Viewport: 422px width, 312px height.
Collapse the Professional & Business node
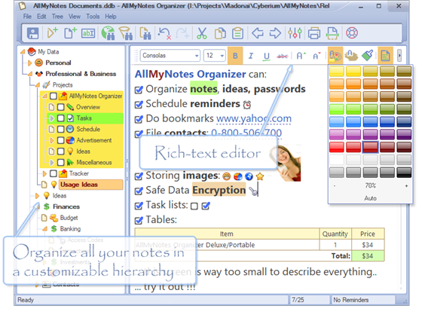(x=30, y=74)
